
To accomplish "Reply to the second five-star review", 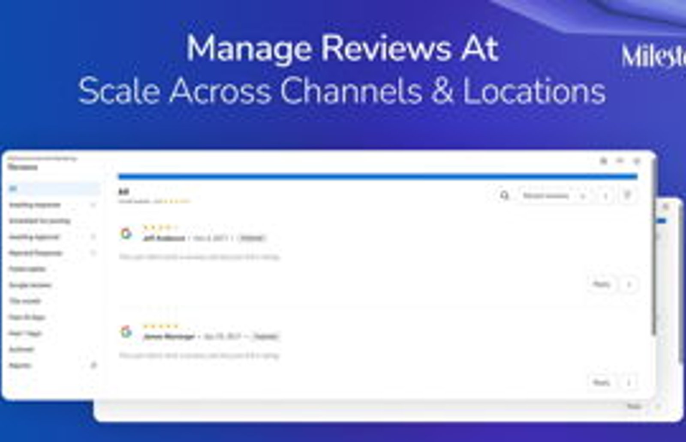I will click(601, 382).
